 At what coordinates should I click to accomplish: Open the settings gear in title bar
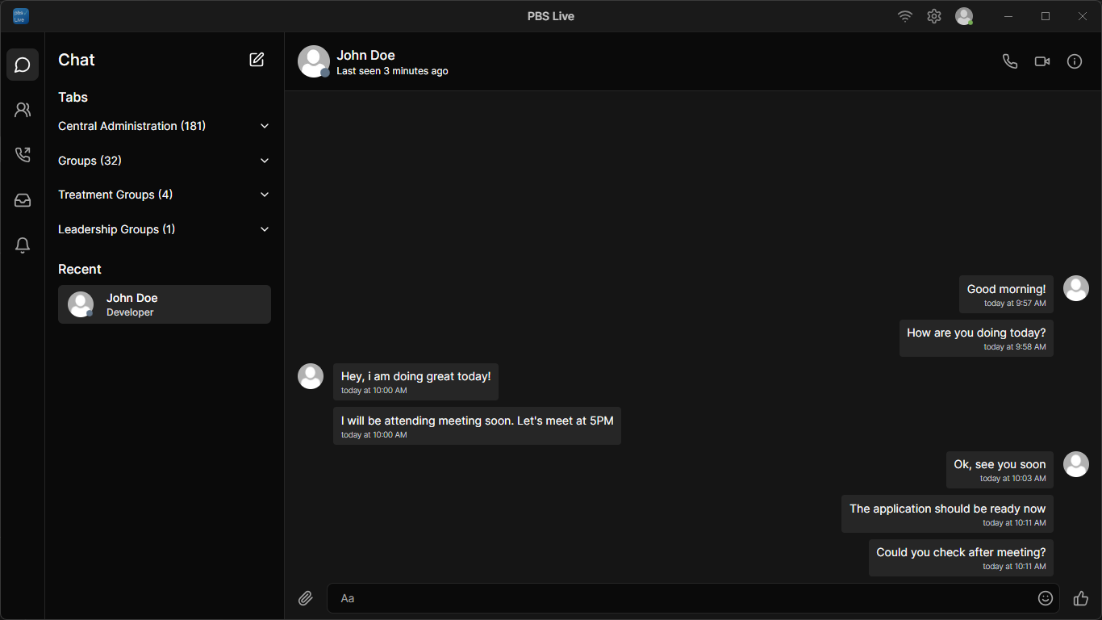[934, 16]
